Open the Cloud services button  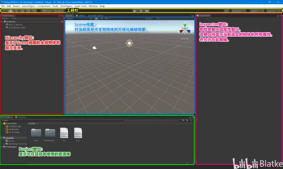[x=226, y=11]
